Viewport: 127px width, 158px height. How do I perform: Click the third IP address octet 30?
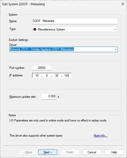coord(57,75)
